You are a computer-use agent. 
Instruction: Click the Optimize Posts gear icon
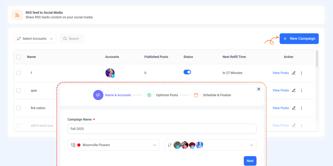point(149,95)
